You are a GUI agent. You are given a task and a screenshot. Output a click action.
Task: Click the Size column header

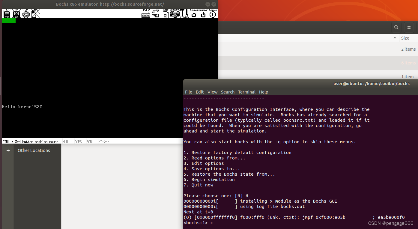pyautogui.click(x=405, y=38)
